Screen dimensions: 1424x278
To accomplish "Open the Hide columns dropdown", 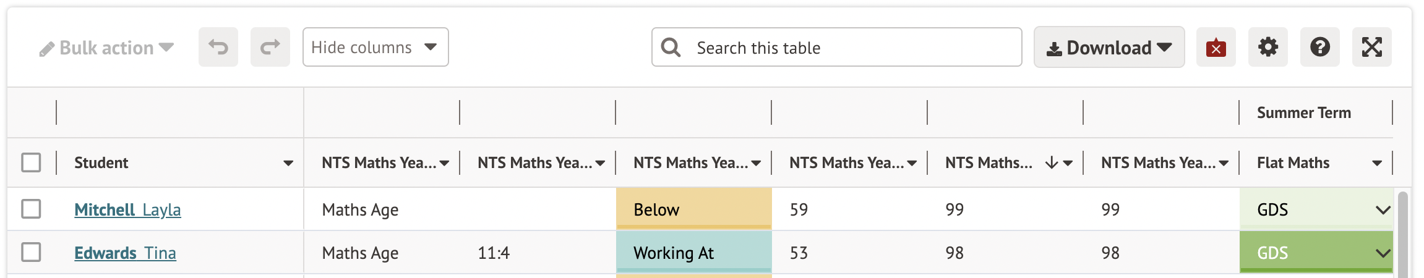I will [375, 47].
